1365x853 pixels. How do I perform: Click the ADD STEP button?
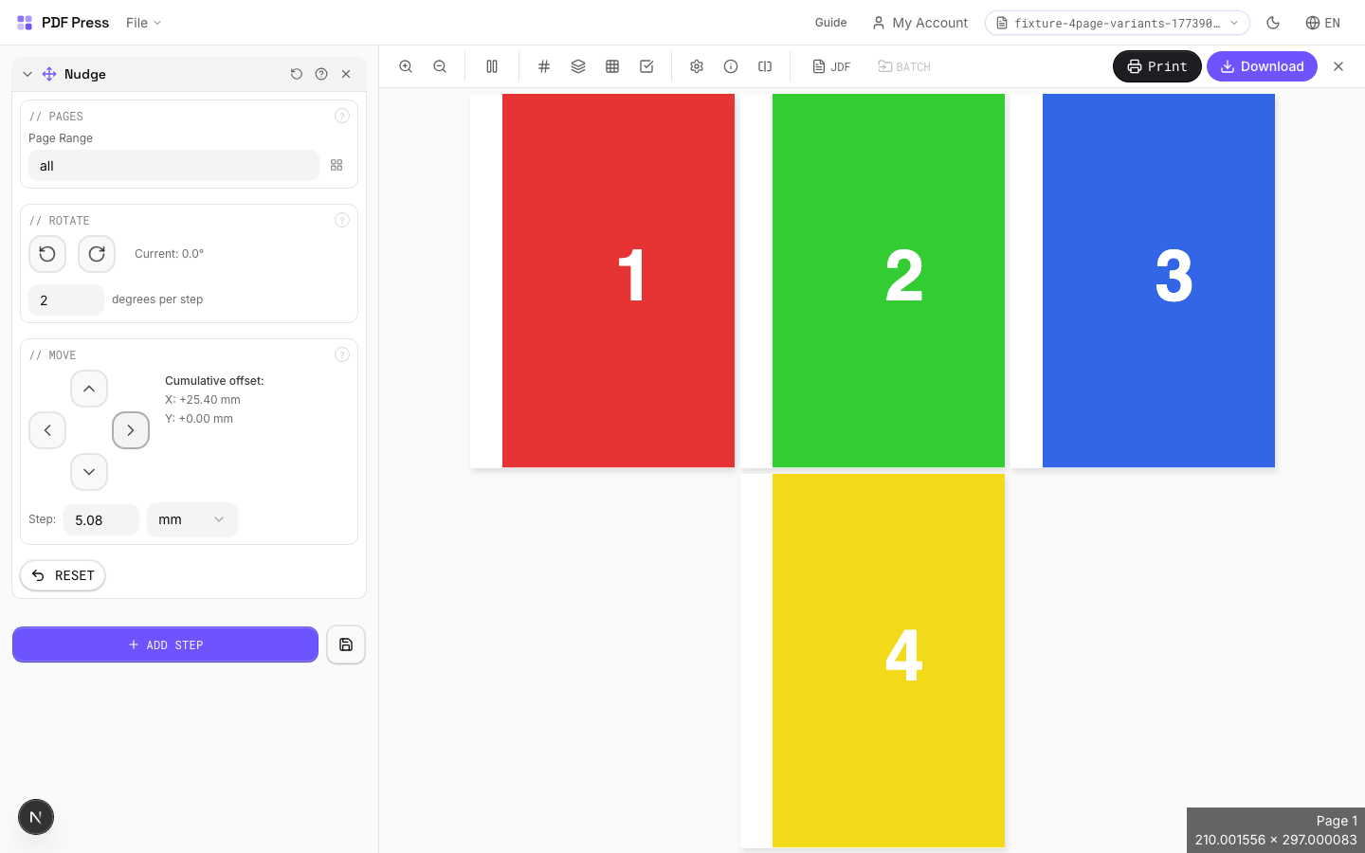pyautogui.click(x=165, y=644)
